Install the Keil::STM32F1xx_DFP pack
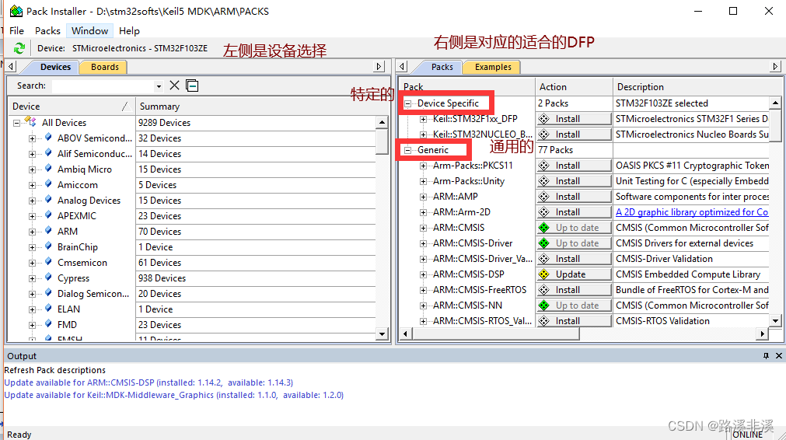The width and height of the screenshot is (786, 440). [574, 119]
